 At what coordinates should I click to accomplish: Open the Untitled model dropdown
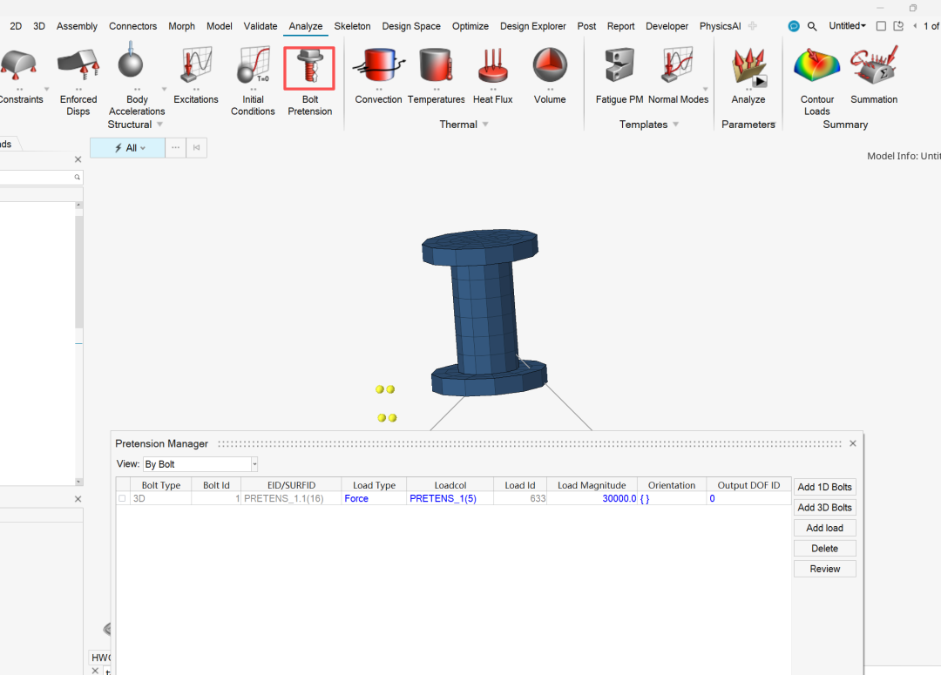tap(847, 26)
